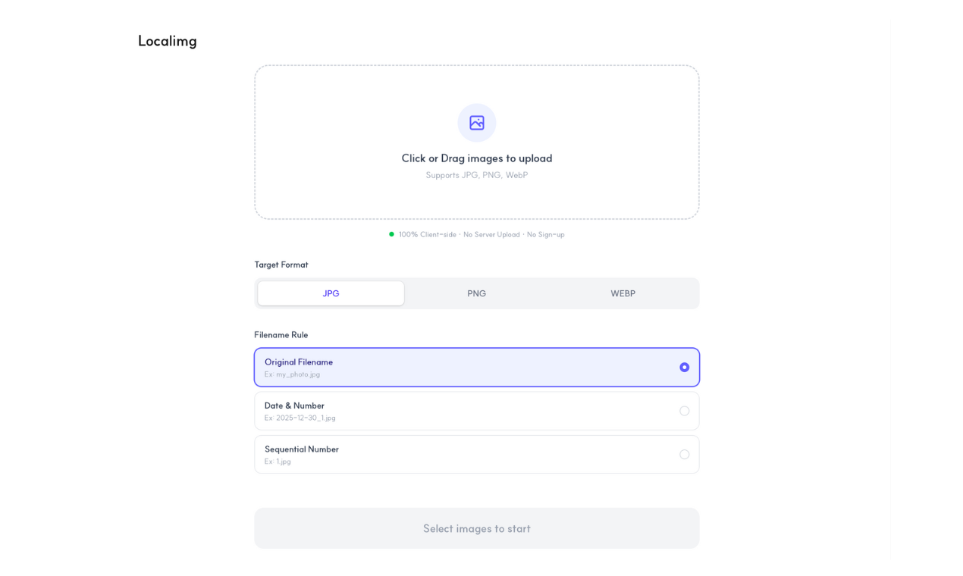
Task: Select the Original Filename radio button
Action: (684, 367)
